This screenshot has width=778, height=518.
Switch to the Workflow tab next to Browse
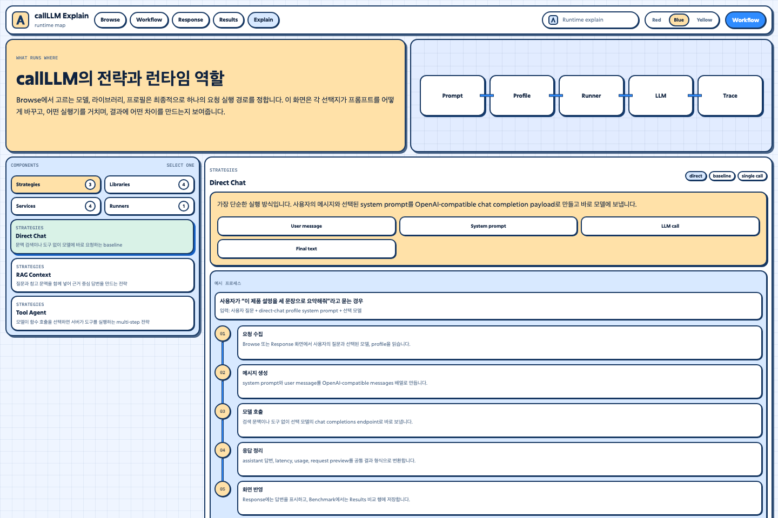tap(149, 20)
